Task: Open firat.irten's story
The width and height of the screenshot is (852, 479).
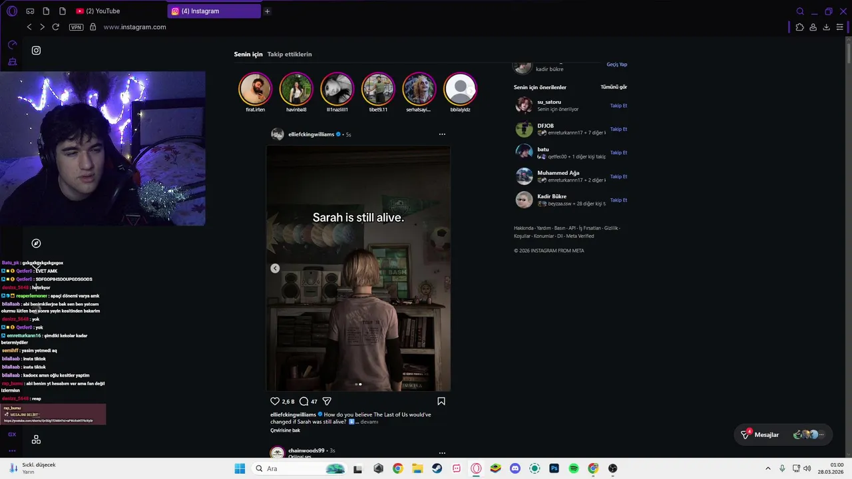Action: coord(255,88)
